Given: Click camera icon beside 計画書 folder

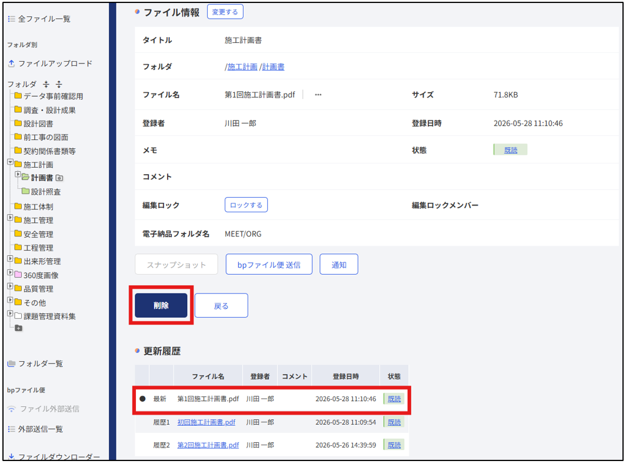Looking at the screenshot, I should 59,178.
